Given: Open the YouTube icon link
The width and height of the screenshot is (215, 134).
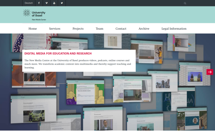Looking at the screenshot, I should click(x=54, y=3).
